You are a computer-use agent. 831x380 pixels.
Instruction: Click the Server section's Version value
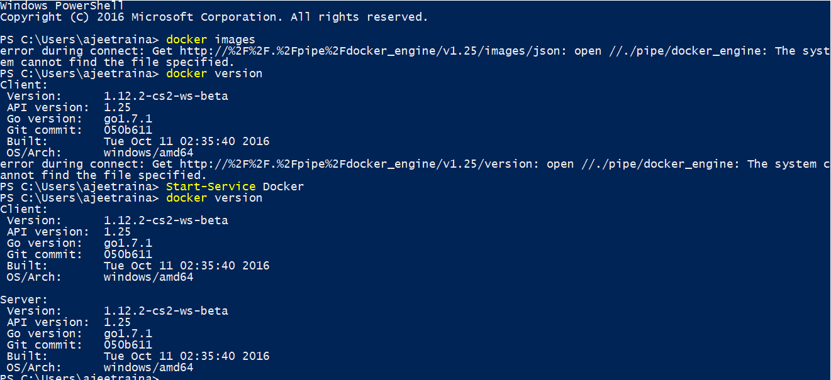(x=165, y=311)
